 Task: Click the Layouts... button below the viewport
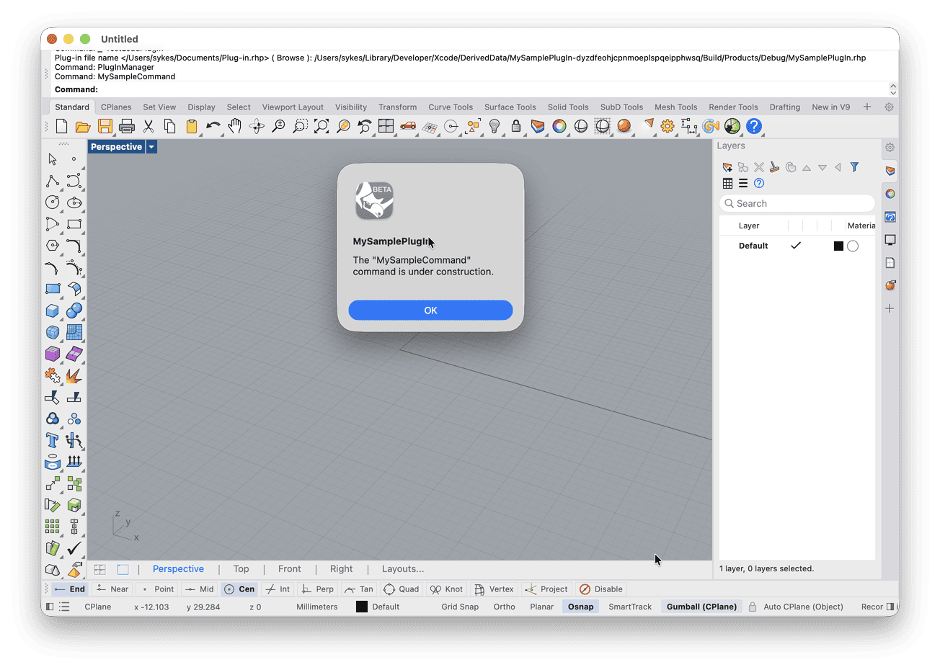(x=403, y=569)
